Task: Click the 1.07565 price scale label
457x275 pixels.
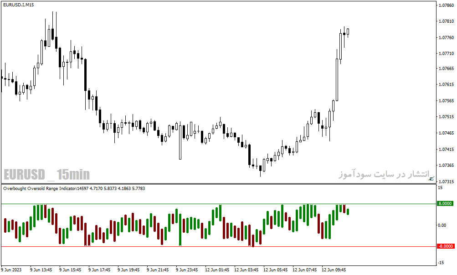Action: click(446, 101)
